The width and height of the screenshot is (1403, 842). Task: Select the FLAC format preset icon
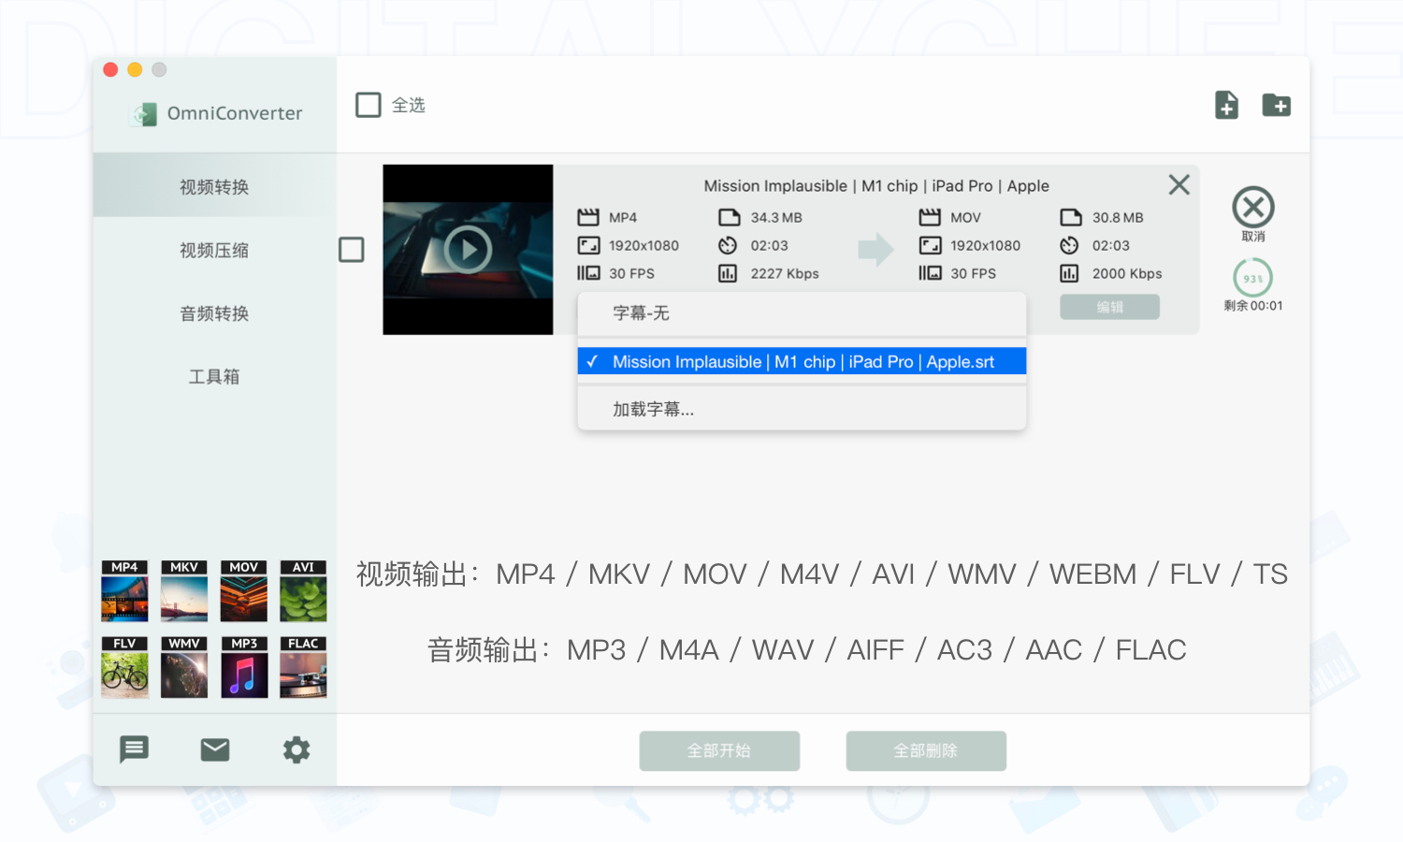pos(303,667)
